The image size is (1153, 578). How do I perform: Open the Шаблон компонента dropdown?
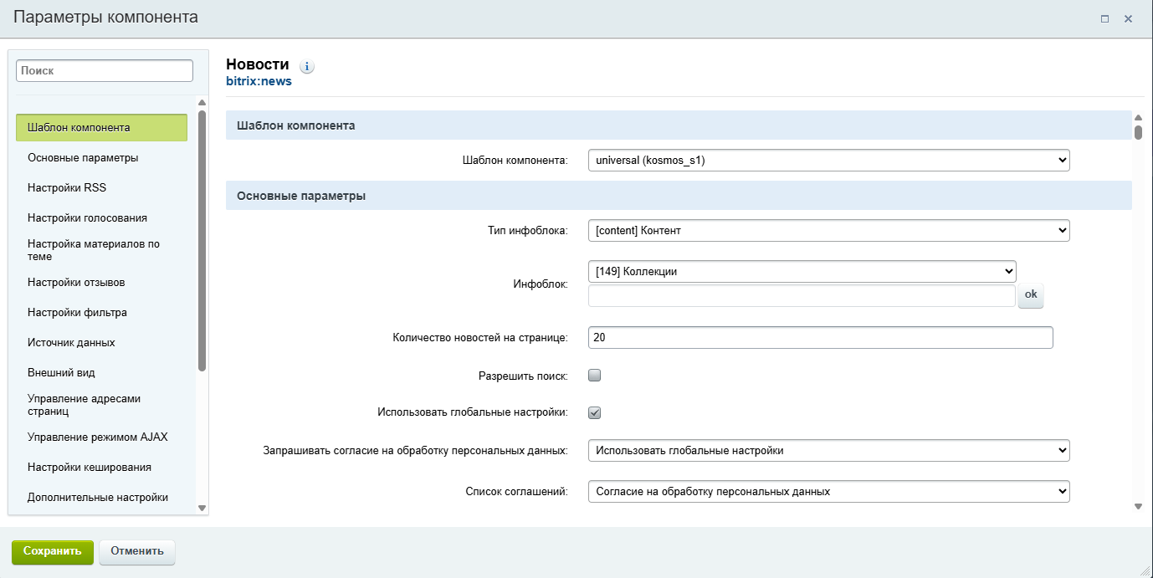click(x=828, y=160)
